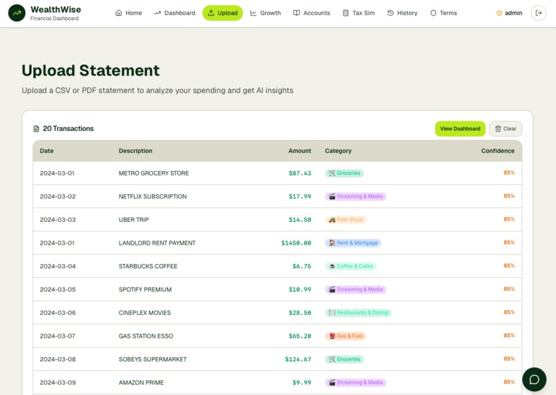This screenshot has height=395, width=556.
Task: Click the Description column header
Action: coord(135,151)
